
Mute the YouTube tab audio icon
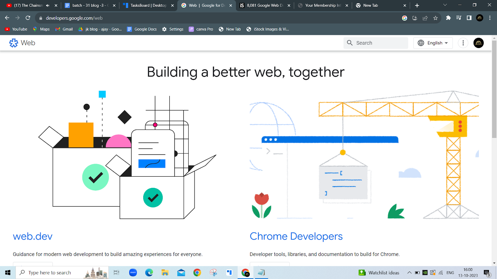(x=48, y=5)
